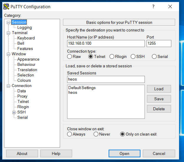Click the Host Name input field
This screenshot has height=162, width=184.
106,44
